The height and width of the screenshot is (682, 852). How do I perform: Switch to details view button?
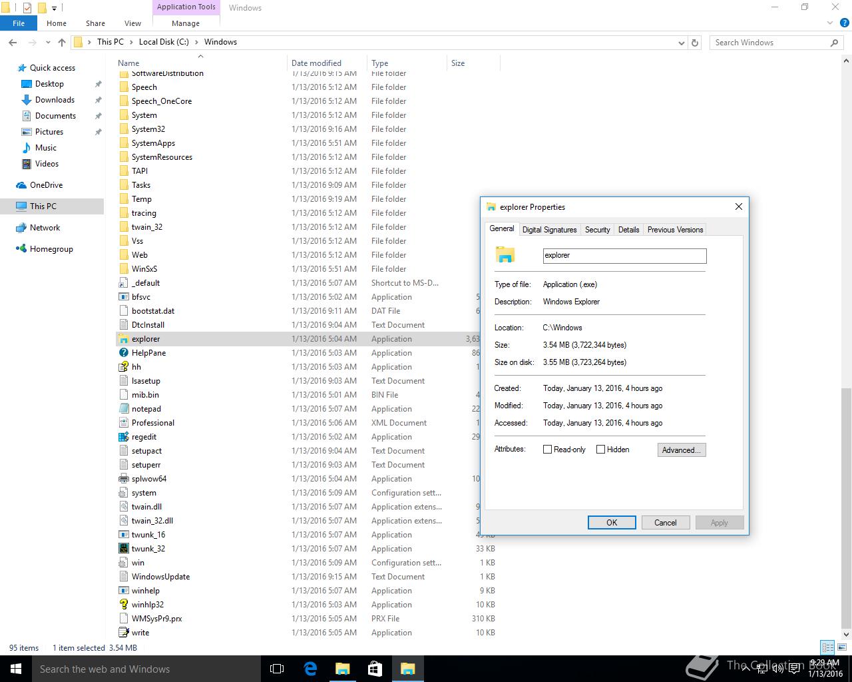click(x=827, y=647)
